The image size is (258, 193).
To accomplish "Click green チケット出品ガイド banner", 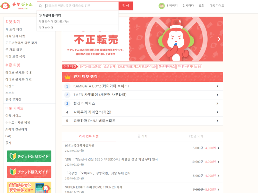I will coord(29,156).
